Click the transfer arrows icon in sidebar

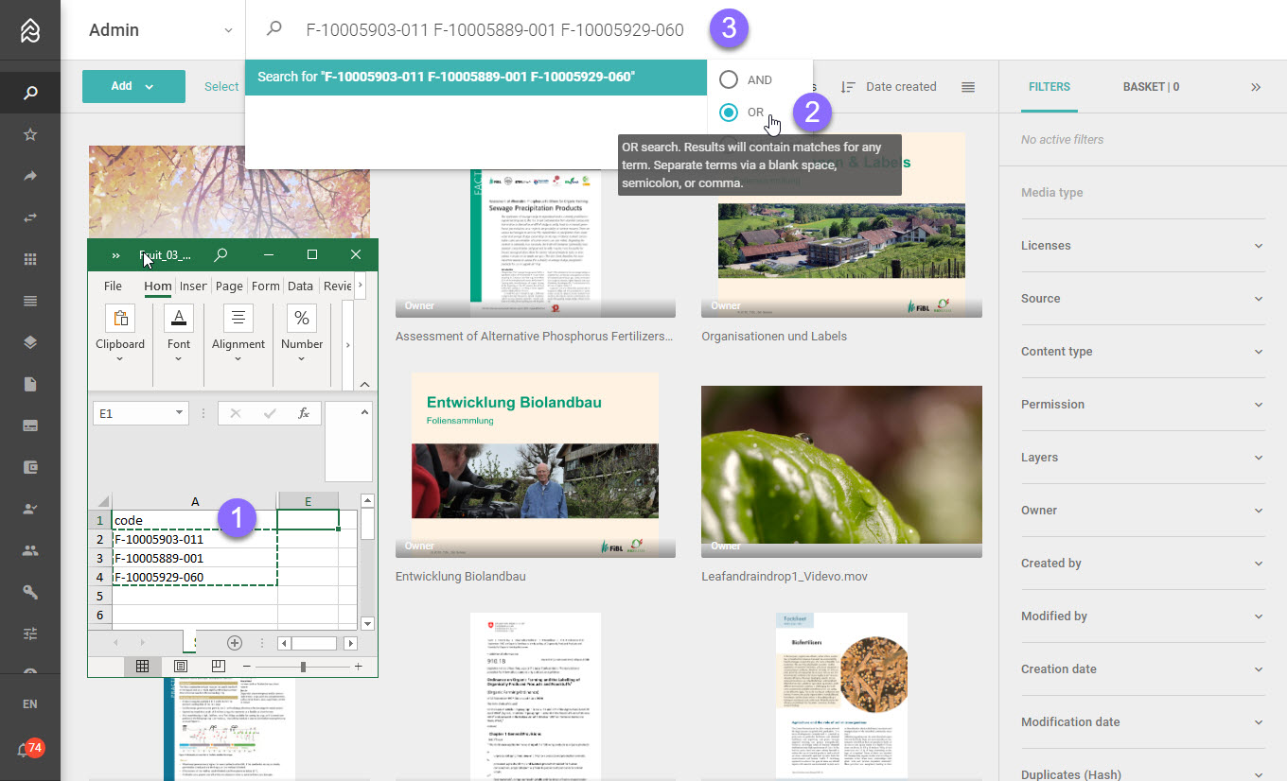(x=30, y=217)
